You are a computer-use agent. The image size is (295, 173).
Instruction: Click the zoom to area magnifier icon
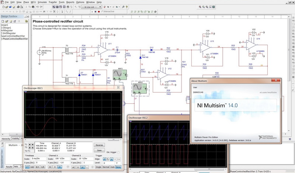tap(207, 7)
